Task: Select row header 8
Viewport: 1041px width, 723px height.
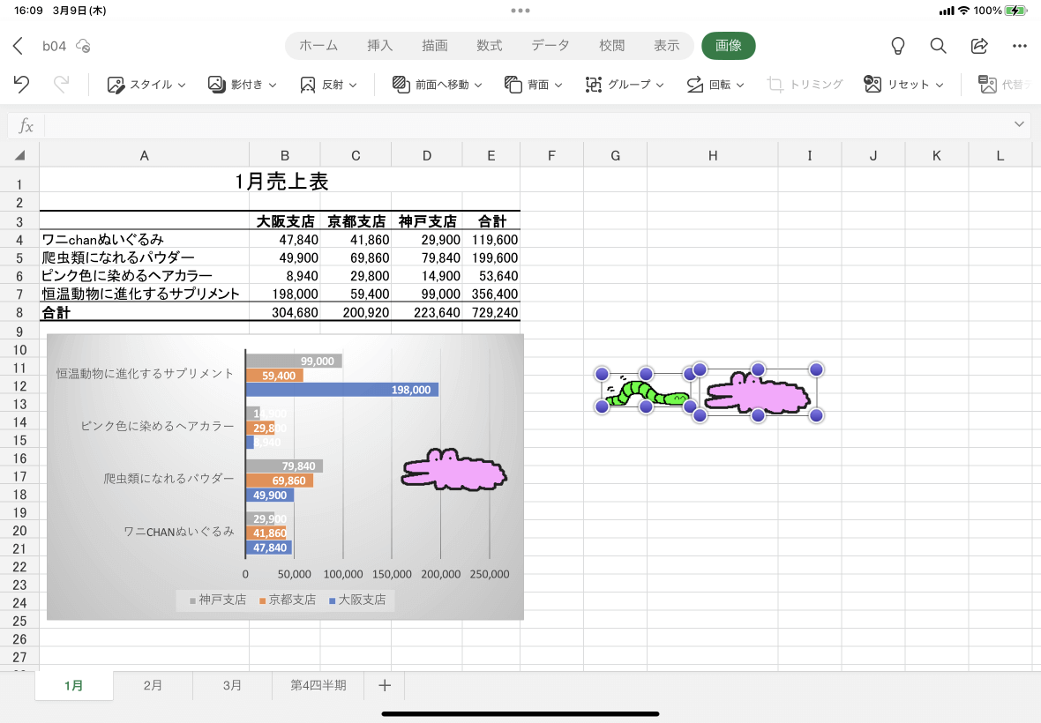Action: (19, 312)
